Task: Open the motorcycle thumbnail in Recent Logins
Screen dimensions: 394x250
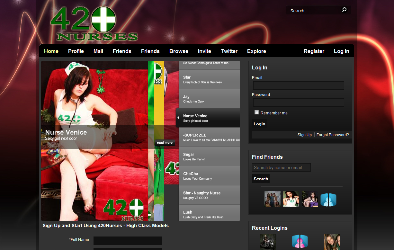Action: coord(268,242)
